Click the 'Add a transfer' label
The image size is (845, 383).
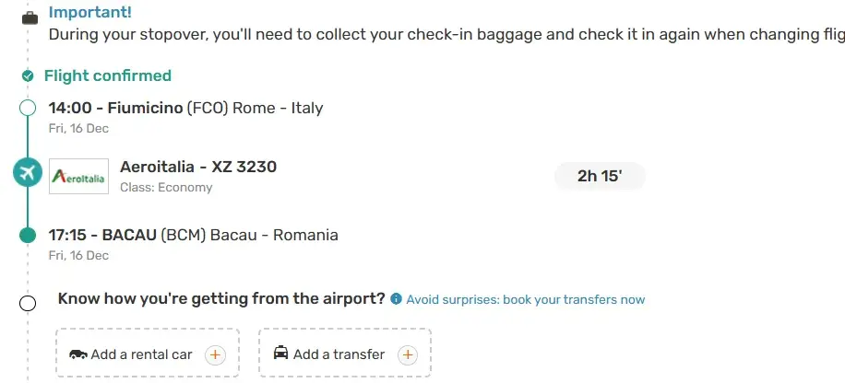[x=339, y=354]
